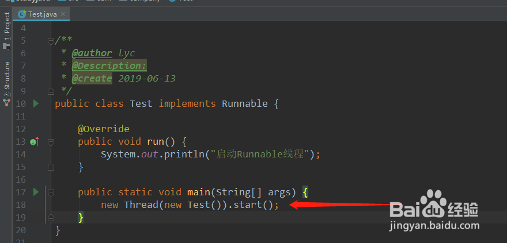Open the 1: Project tool window
Screen dimensions: 507x243
(x=7, y=26)
